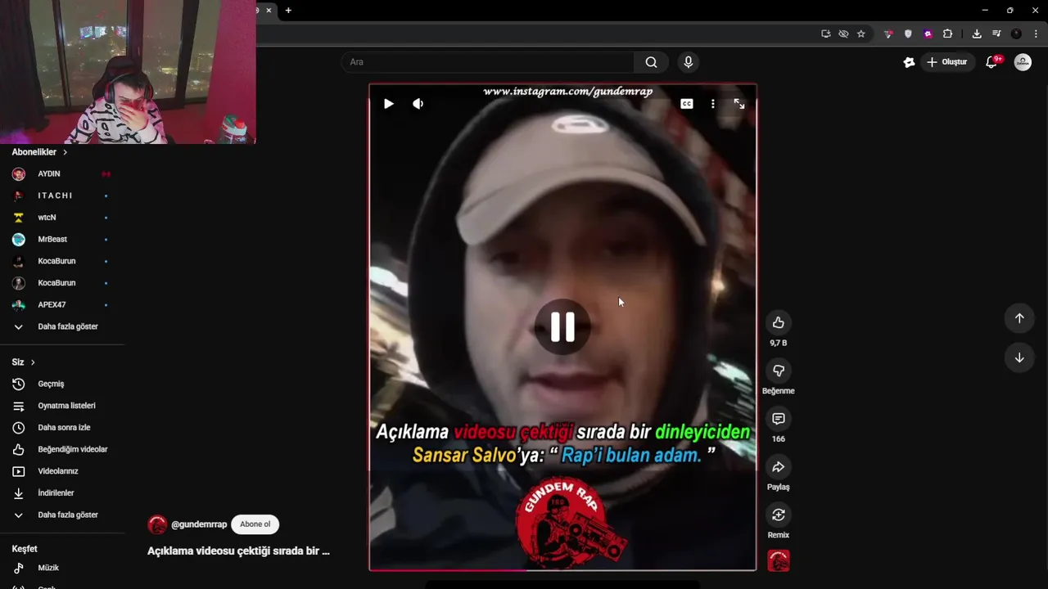Click the play icon in the Shorts player
Viewport: 1048px width, 589px height.
coord(389,104)
